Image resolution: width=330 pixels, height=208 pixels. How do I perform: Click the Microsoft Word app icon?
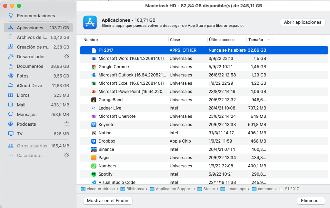(93, 59)
